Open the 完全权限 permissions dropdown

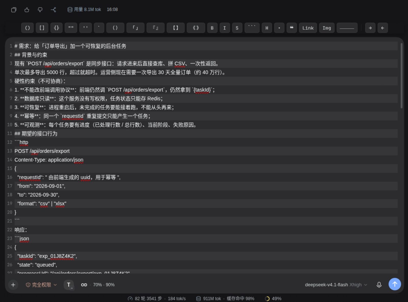tap(41, 285)
